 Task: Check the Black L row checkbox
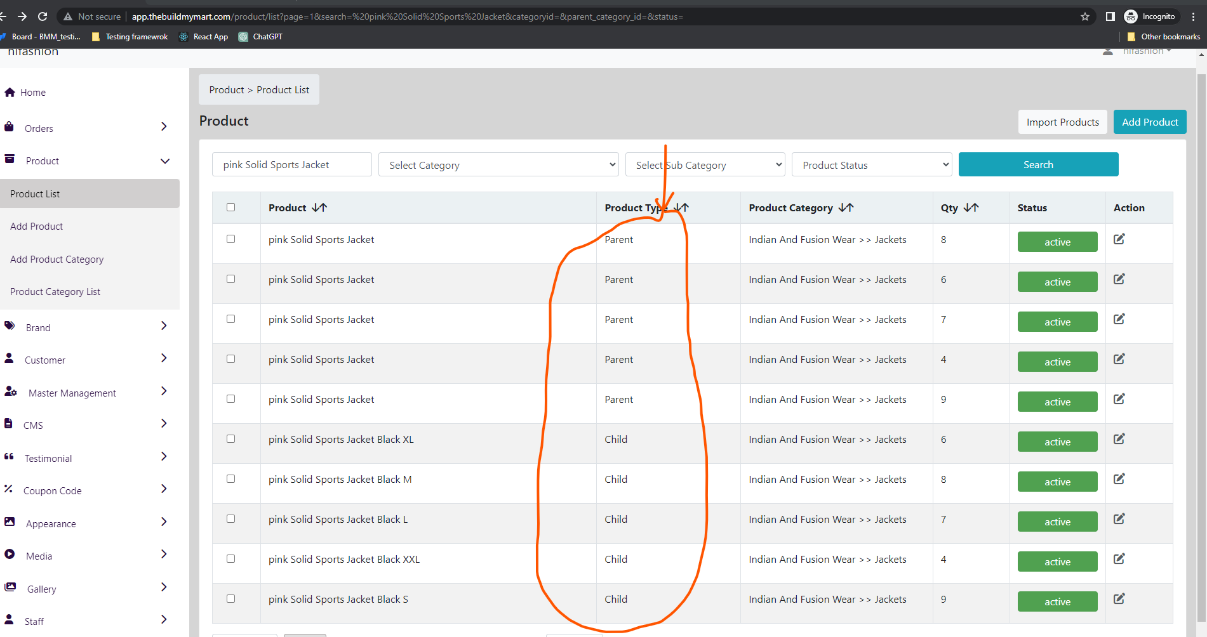click(230, 519)
